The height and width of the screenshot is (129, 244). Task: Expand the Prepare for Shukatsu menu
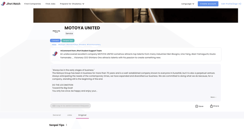click(x=72, y=4)
